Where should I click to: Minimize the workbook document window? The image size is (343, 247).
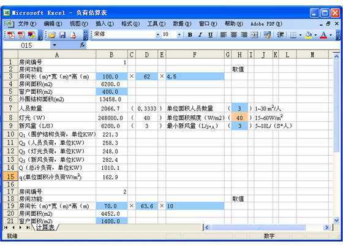click(x=321, y=24)
